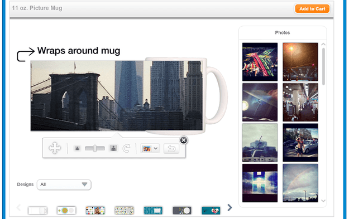Select the colorful dots collage design
Screen dimensions: 349x219
[95, 210]
